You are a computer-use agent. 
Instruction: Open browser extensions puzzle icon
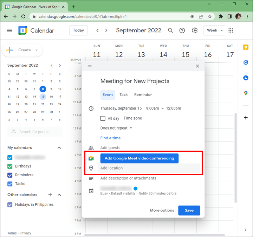221,17
